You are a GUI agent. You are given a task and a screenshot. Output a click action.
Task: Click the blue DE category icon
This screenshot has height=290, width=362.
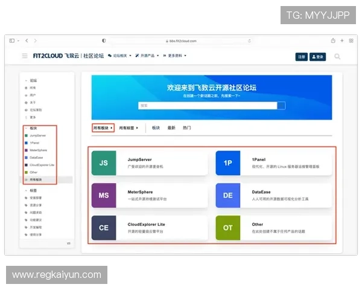pos(228,195)
